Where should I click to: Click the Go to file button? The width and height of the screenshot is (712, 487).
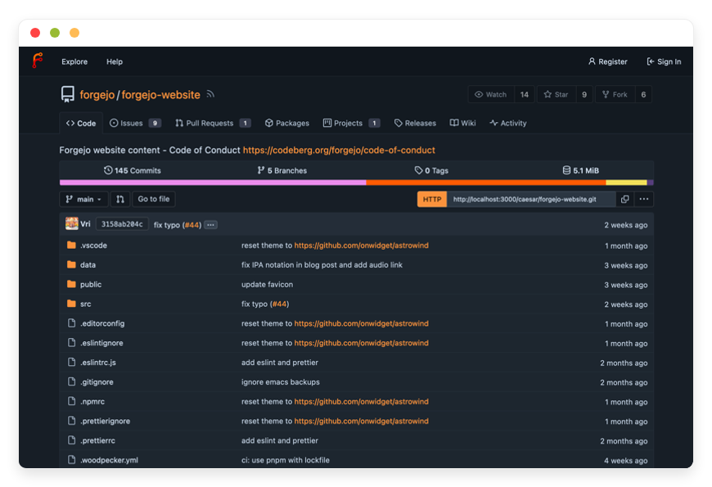pyautogui.click(x=154, y=199)
